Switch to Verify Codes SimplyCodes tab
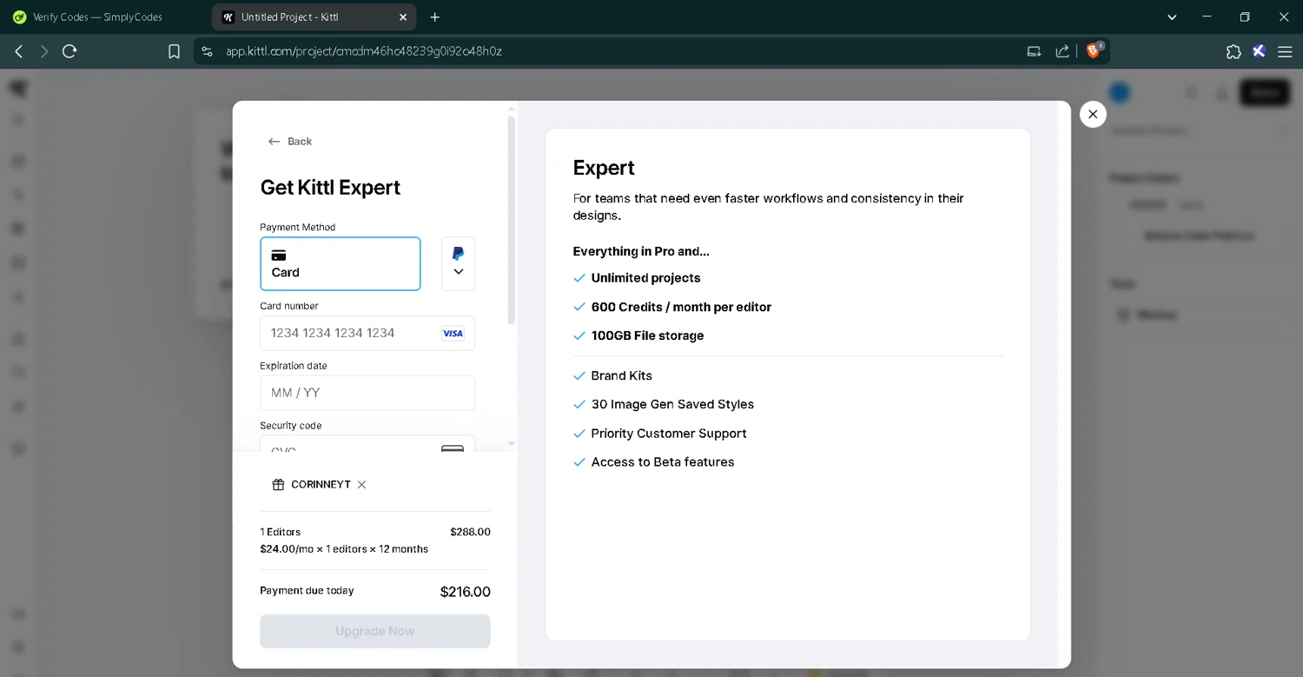Viewport: 1303px width, 677px height. pyautogui.click(x=97, y=17)
